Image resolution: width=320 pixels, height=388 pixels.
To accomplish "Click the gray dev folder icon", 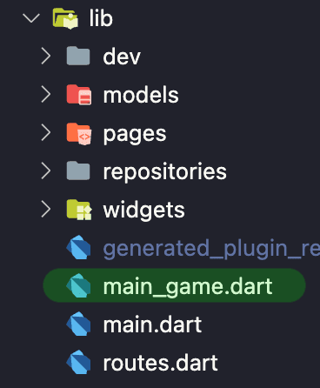I will [x=78, y=56].
